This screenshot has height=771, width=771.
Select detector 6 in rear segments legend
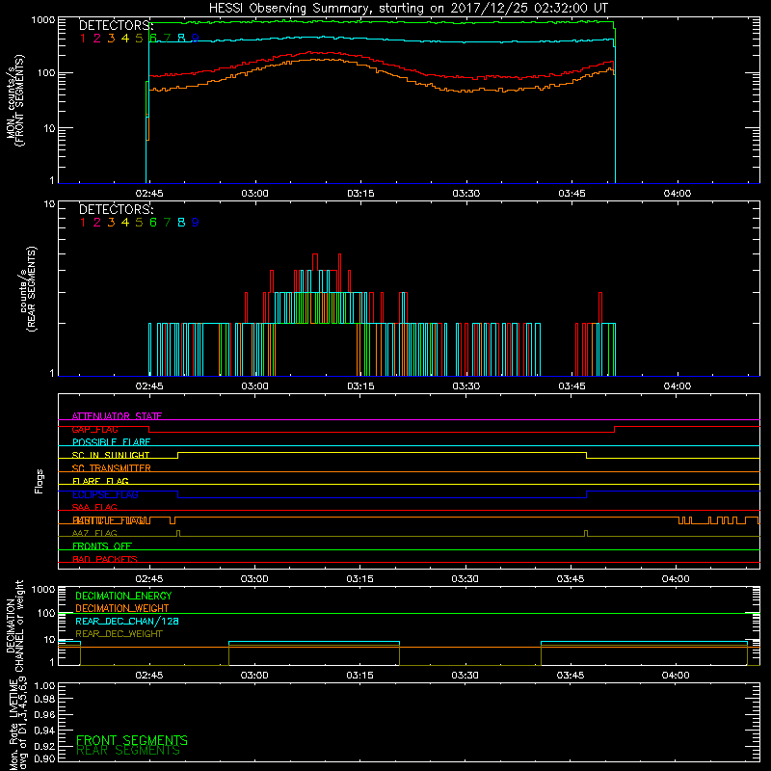pos(153,223)
